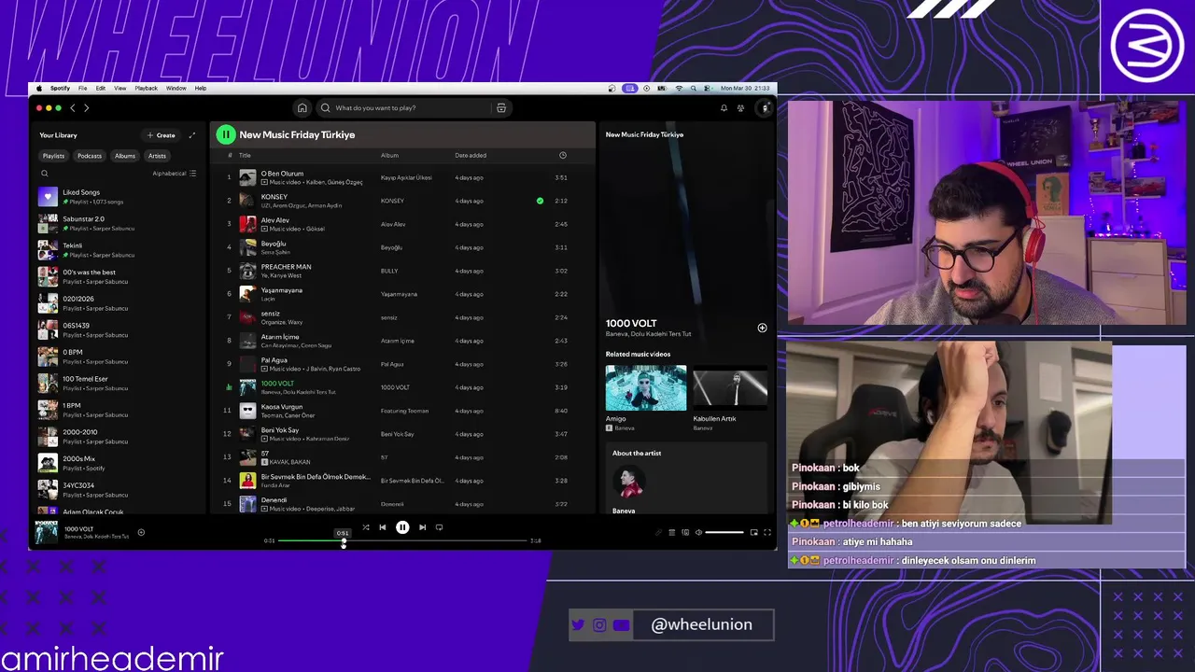This screenshot has height=672, width=1195.
Task: Pause the New Music Friday Türkiye playlist
Action: (x=226, y=134)
